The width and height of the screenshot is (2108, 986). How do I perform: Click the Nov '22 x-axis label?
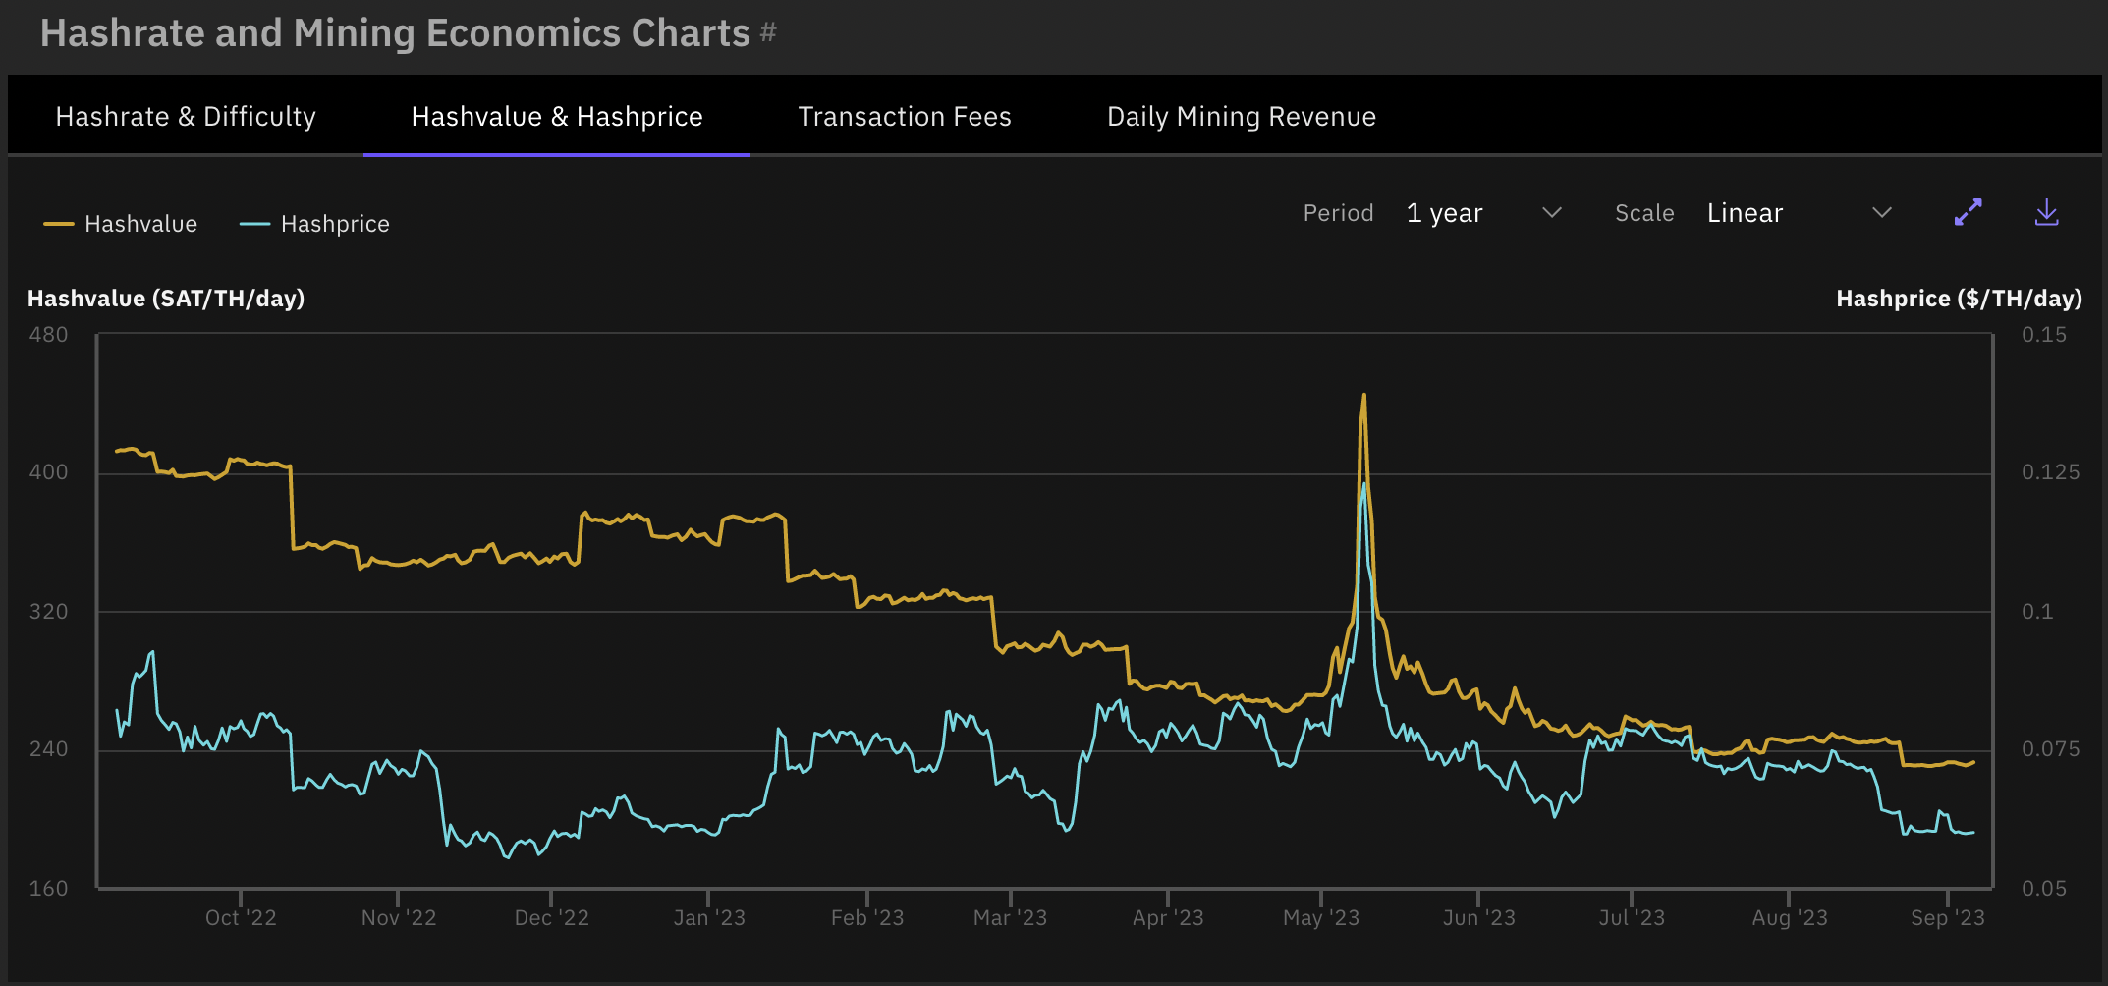[399, 917]
